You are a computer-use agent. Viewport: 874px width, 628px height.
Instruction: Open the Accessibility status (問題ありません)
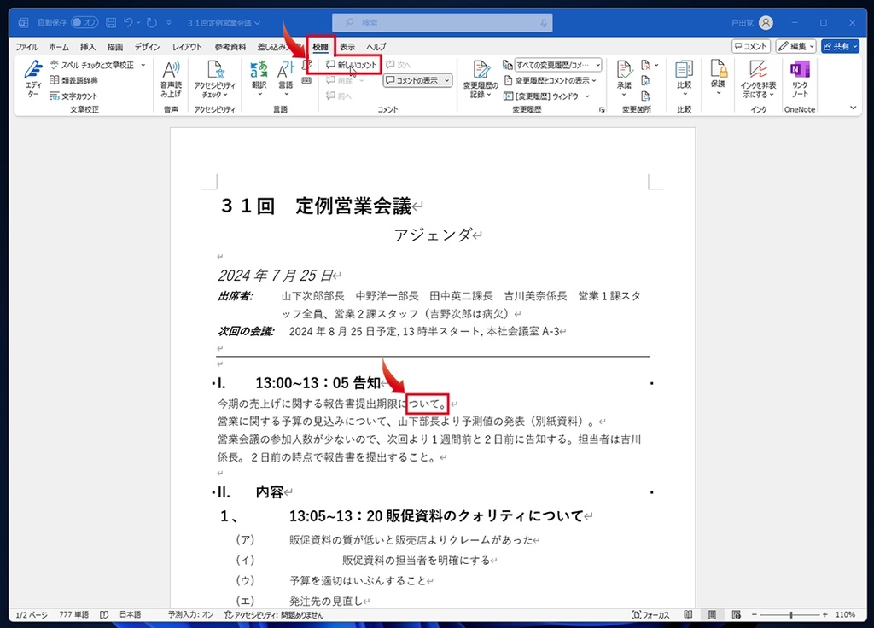point(274,614)
